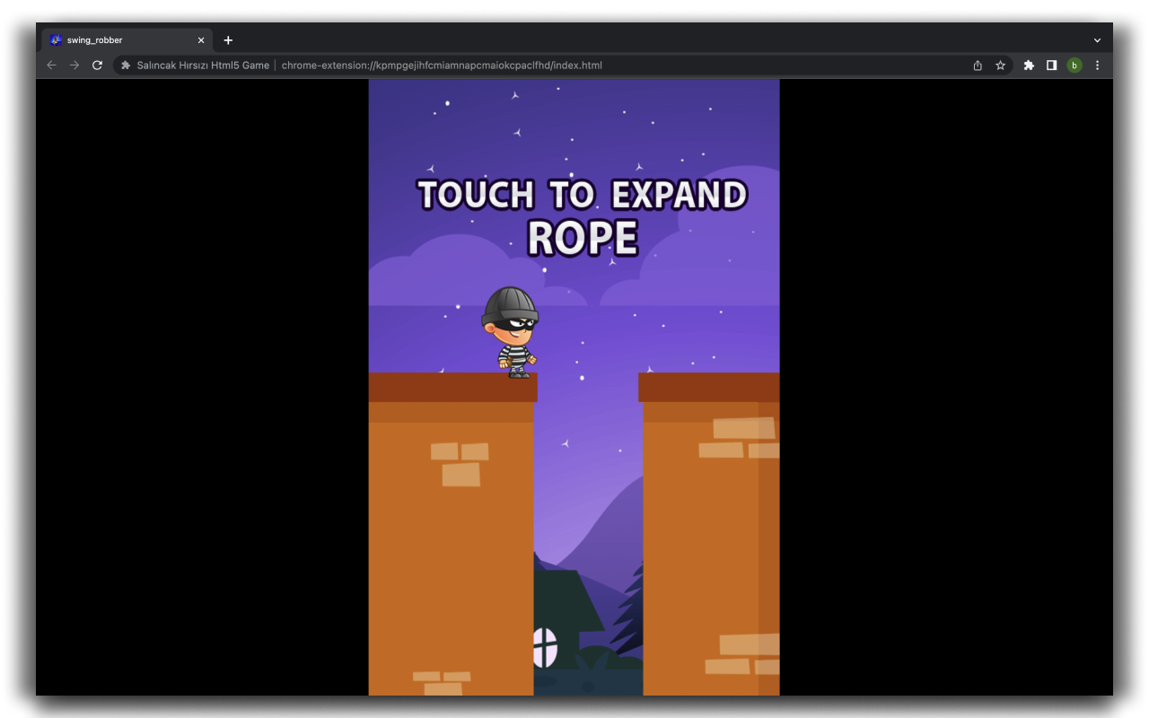
Task: Click the forward navigation arrow
Action: coord(74,65)
